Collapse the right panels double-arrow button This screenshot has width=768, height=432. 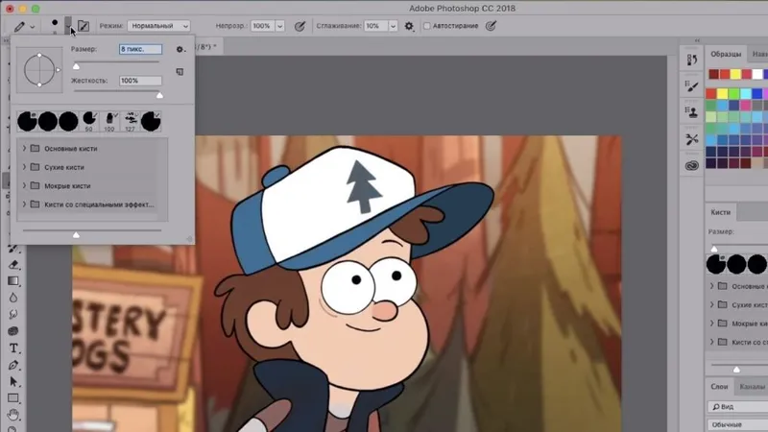tap(698, 40)
